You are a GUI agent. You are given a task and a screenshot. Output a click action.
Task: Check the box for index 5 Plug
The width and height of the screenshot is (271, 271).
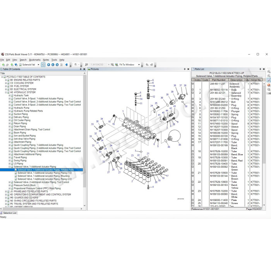point(193,105)
